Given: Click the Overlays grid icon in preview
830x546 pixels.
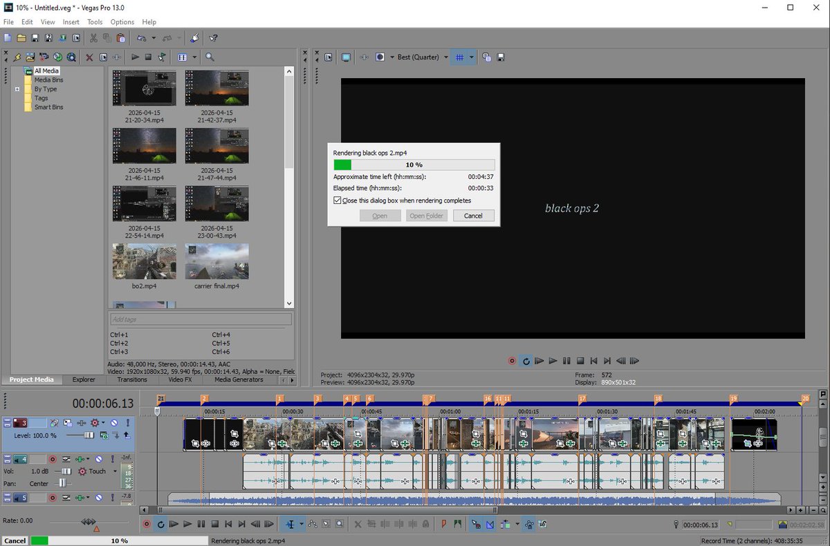Looking at the screenshot, I should [x=460, y=57].
